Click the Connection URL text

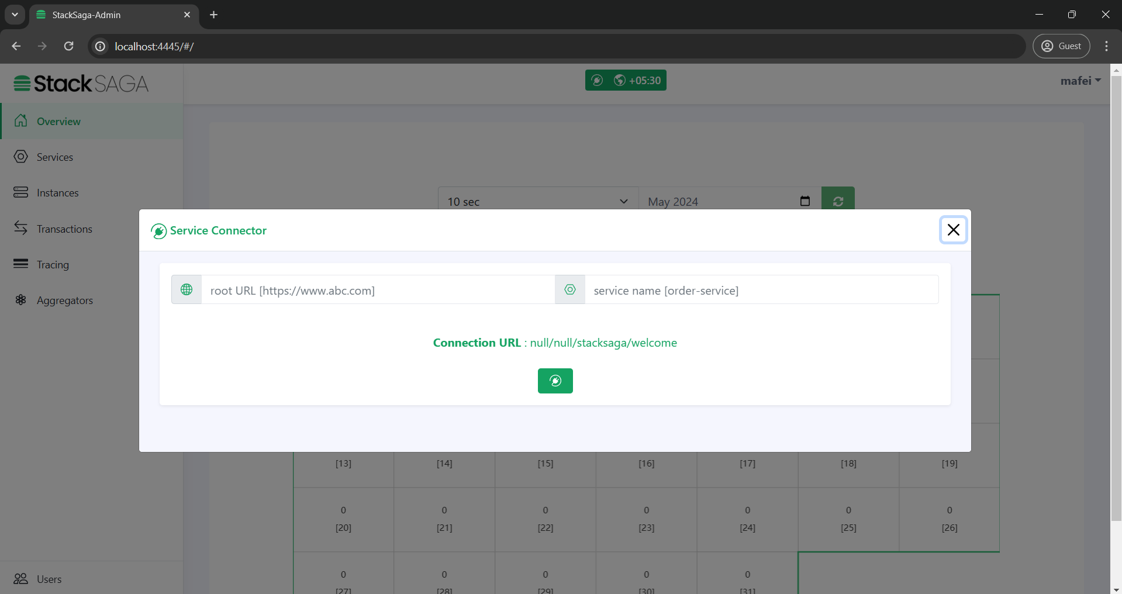tap(555, 343)
